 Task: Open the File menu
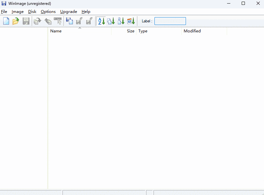4,12
